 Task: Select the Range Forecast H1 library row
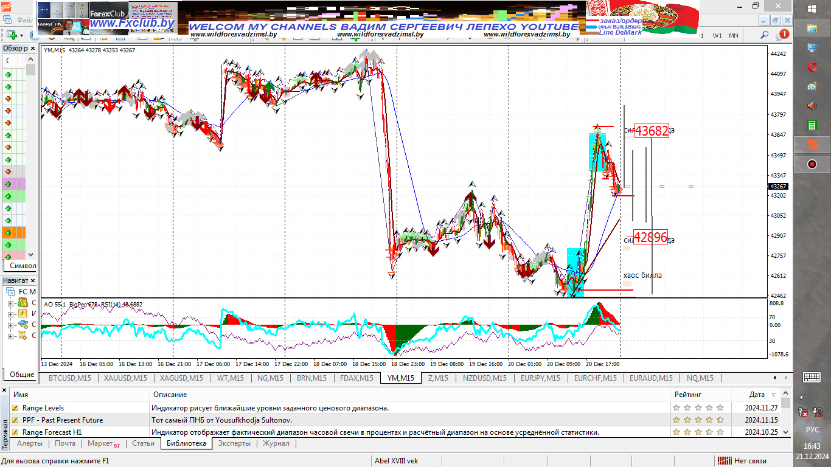point(395,432)
